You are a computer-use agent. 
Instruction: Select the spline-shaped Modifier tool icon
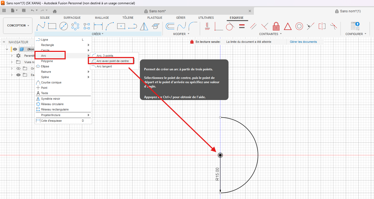pyautogui.click(x=182, y=26)
